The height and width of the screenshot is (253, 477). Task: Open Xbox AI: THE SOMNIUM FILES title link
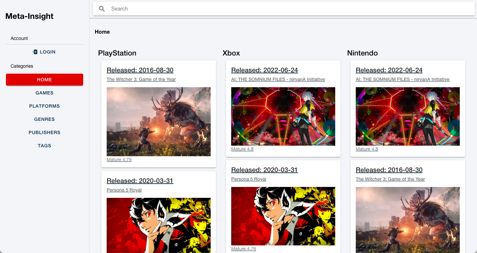click(278, 79)
